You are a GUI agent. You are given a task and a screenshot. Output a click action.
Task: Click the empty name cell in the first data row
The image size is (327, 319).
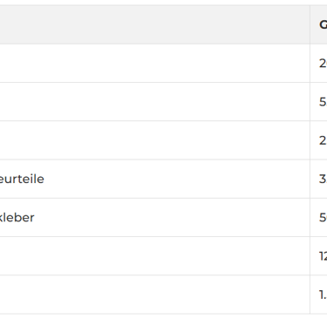pyautogui.click(x=155, y=64)
